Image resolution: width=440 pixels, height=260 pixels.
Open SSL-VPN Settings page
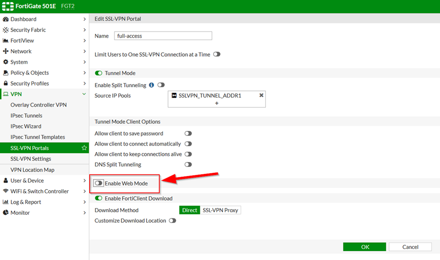point(31,159)
